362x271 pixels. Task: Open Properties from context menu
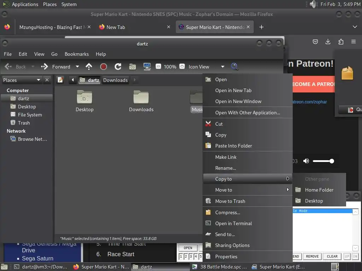pyautogui.click(x=247, y=257)
